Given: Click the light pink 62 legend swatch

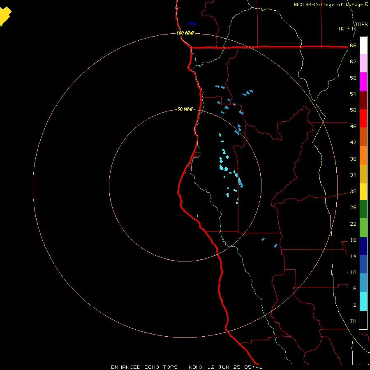Looking at the screenshot, I should [363, 63].
